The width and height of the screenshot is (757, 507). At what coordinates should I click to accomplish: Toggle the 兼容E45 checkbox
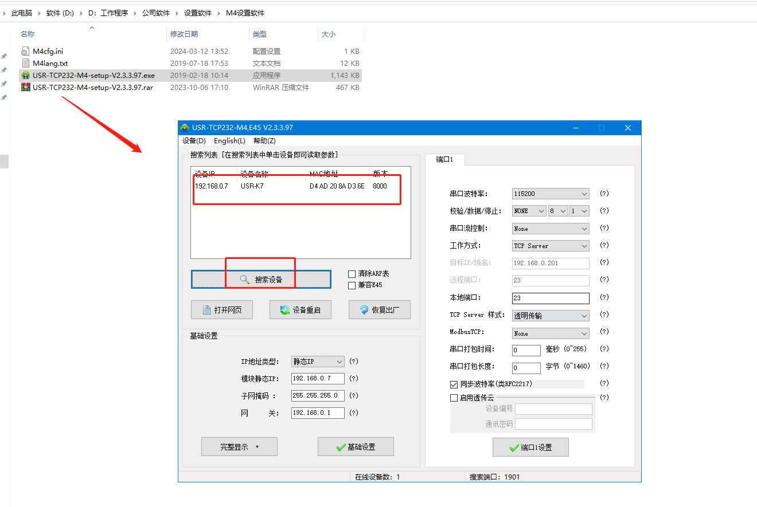tap(352, 285)
